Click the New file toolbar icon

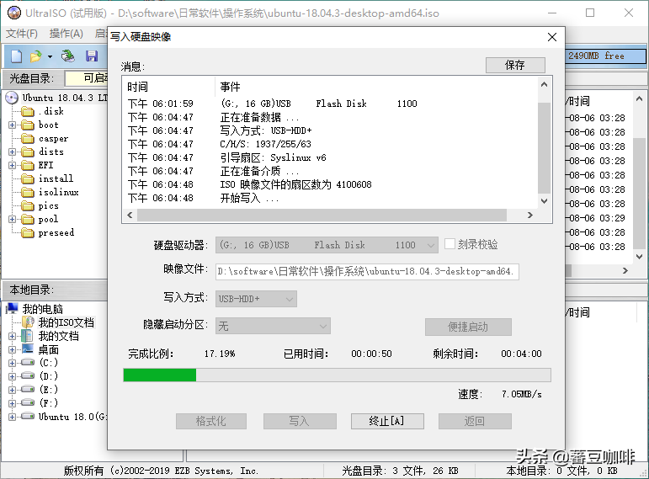pyautogui.click(x=16, y=56)
